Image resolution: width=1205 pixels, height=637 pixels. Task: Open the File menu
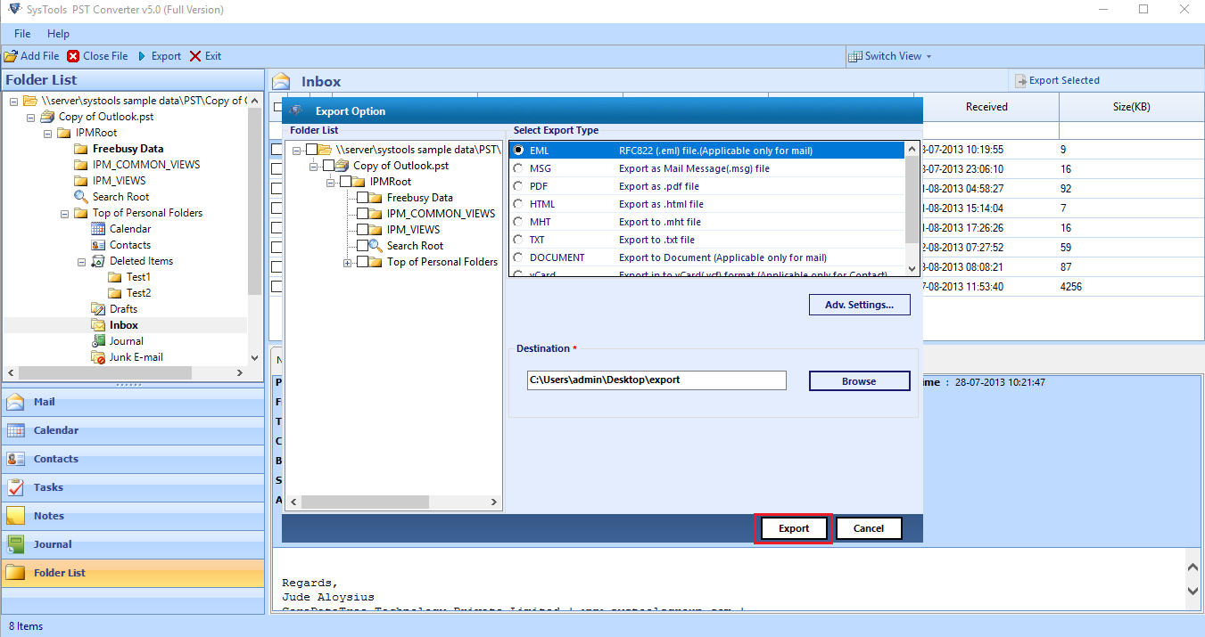(22, 34)
